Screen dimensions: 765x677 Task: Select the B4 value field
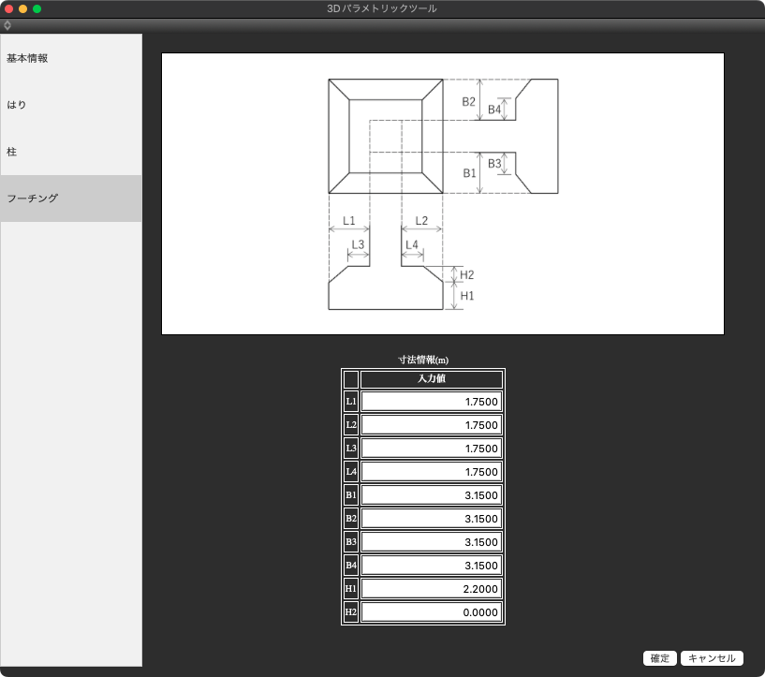(x=432, y=566)
